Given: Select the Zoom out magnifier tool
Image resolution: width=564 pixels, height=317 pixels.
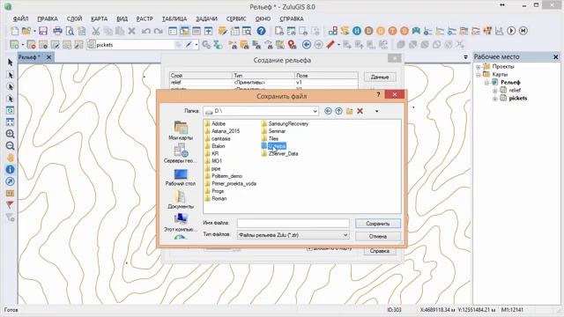Looking at the screenshot, I should click(10, 145).
